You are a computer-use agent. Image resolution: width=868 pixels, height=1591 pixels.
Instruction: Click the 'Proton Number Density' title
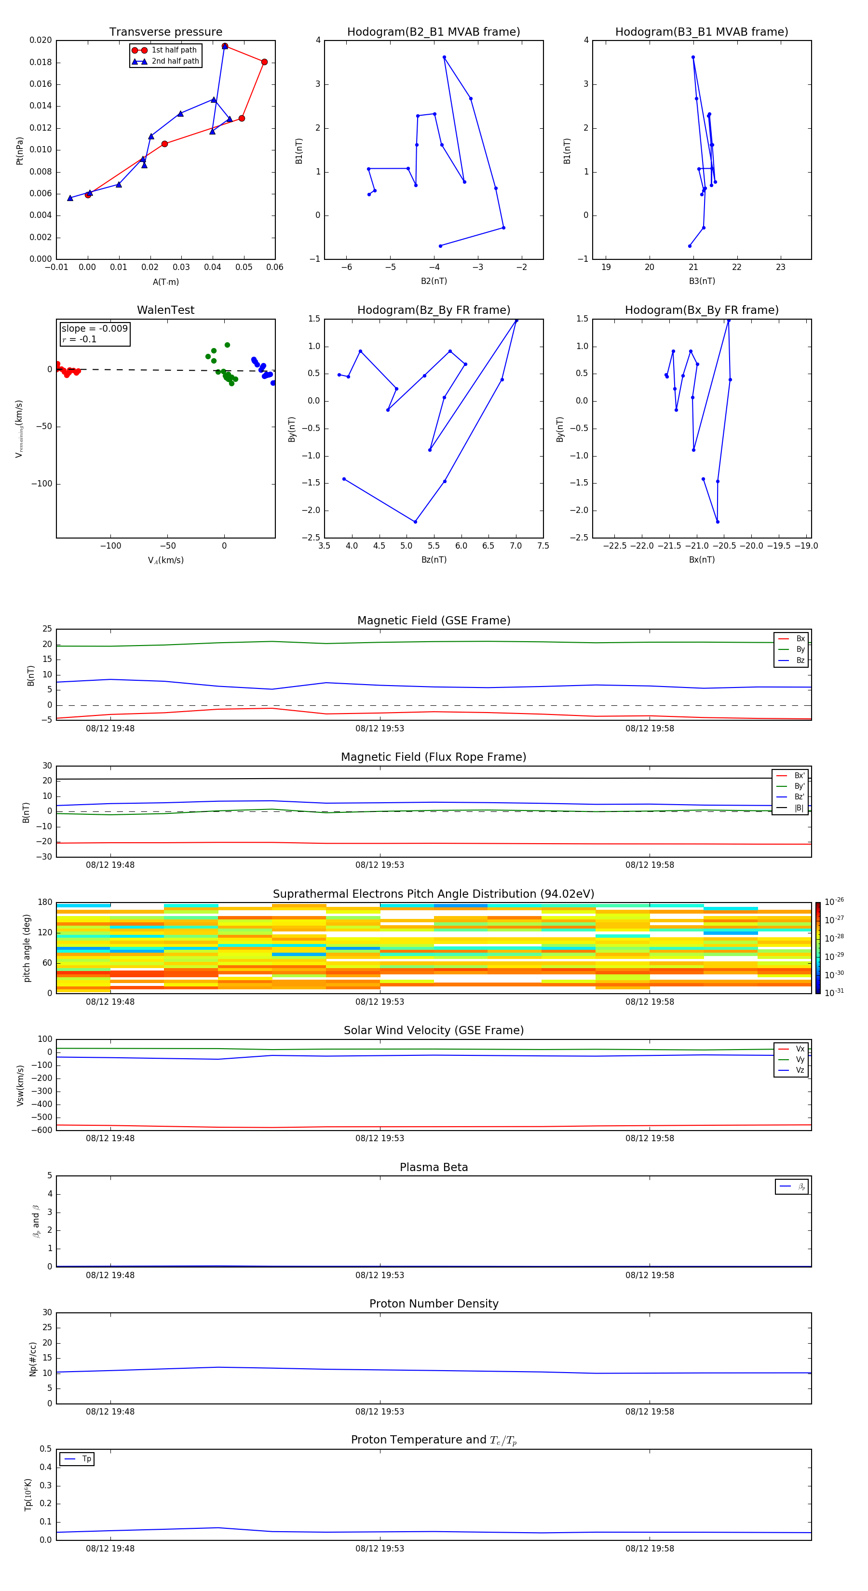[434, 1305]
